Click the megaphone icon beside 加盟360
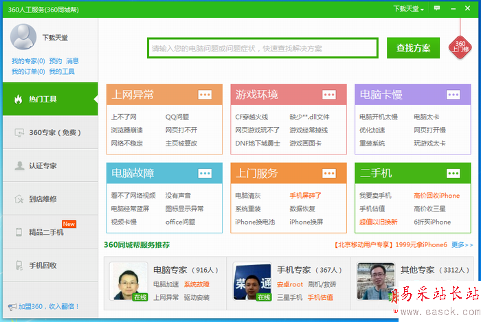Image resolution: width=481 pixels, height=322 pixels. click(x=12, y=307)
